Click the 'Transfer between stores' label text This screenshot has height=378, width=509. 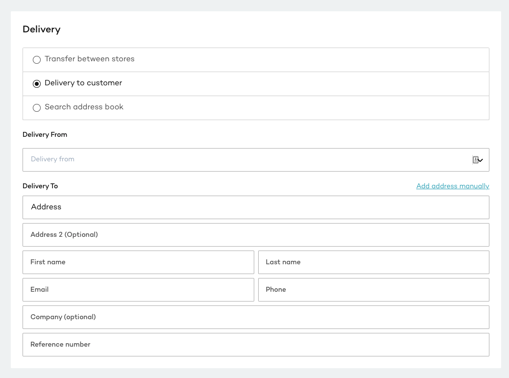[x=89, y=59]
